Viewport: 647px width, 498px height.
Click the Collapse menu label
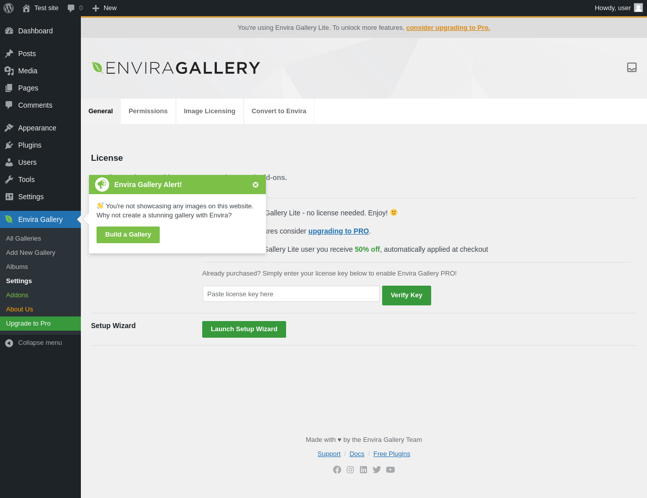(x=40, y=343)
